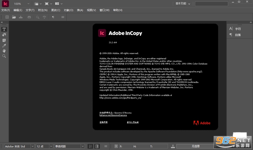The width and height of the screenshot is (253, 150).
Task: Click the Open folder icon
Action: pos(14,17)
